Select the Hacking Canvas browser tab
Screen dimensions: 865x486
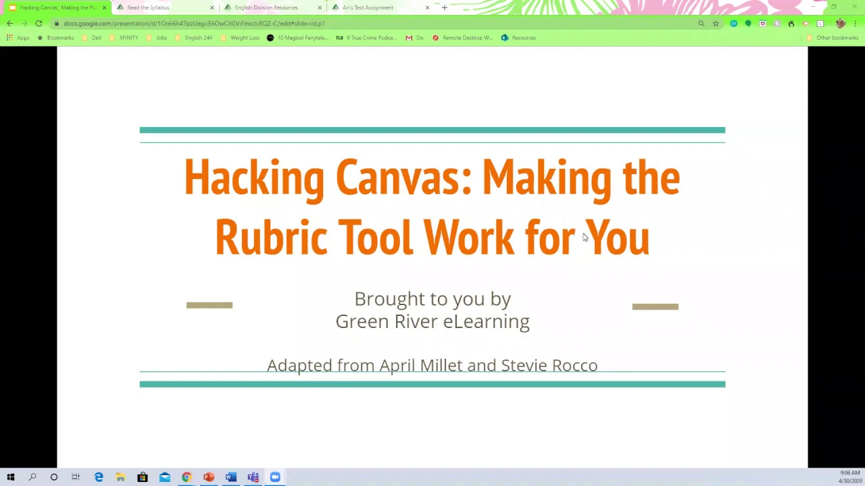coord(57,7)
